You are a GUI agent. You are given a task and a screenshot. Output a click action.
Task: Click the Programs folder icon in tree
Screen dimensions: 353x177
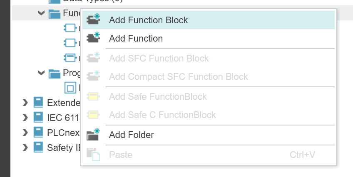(55, 74)
